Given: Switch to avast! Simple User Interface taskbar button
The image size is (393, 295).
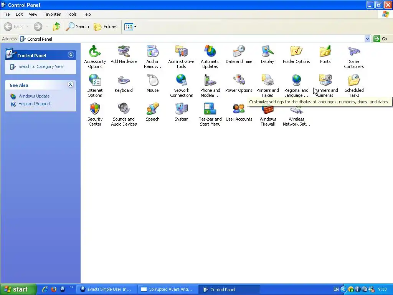Looking at the screenshot, I should pos(107,289).
